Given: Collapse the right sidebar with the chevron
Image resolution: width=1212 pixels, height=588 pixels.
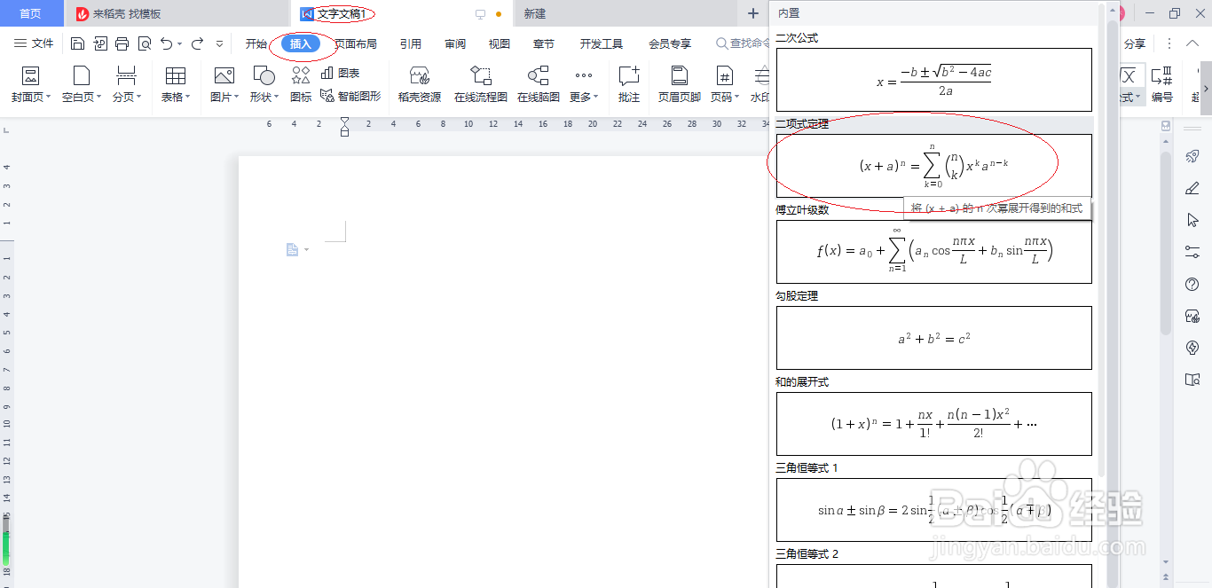Looking at the screenshot, I should coord(1192,42).
